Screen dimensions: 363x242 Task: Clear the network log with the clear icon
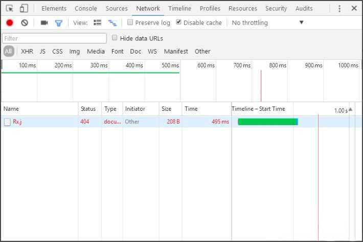tap(25, 22)
